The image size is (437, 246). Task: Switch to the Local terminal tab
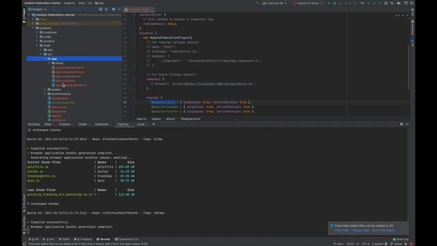pos(141,124)
